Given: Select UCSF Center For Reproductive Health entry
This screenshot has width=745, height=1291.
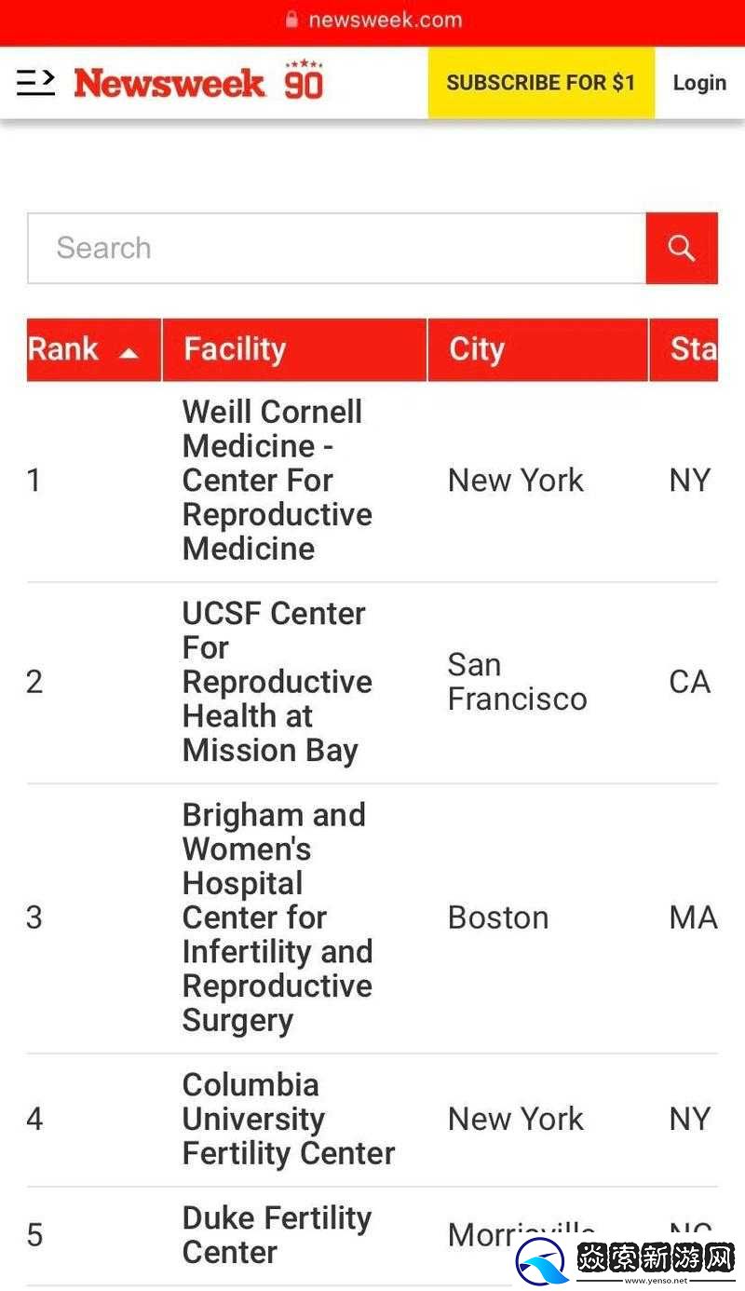Looking at the screenshot, I should click(x=277, y=682).
